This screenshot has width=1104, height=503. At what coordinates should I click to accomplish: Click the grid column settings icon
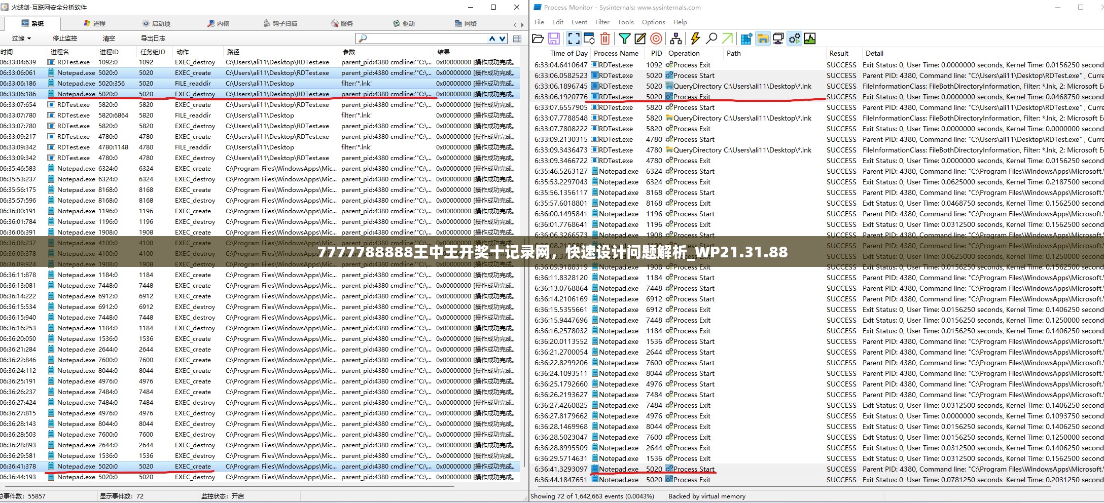click(x=517, y=38)
